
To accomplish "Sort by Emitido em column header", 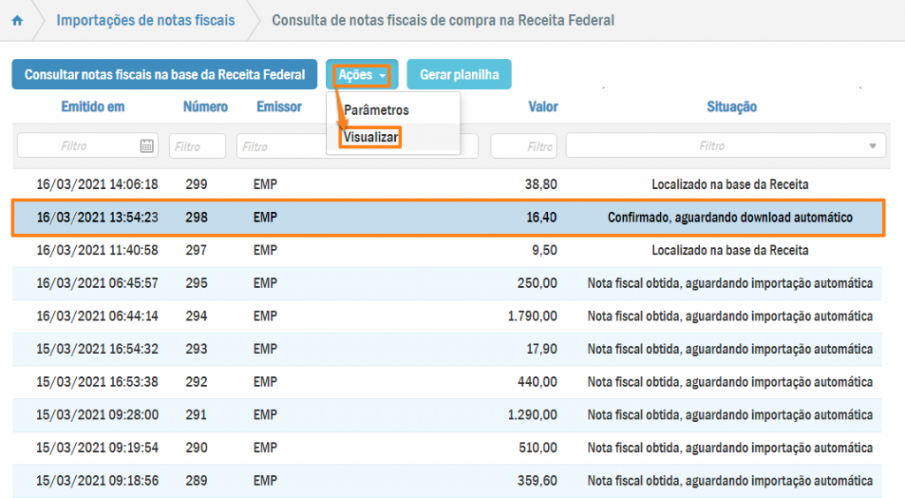I will [x=93, y=107].
